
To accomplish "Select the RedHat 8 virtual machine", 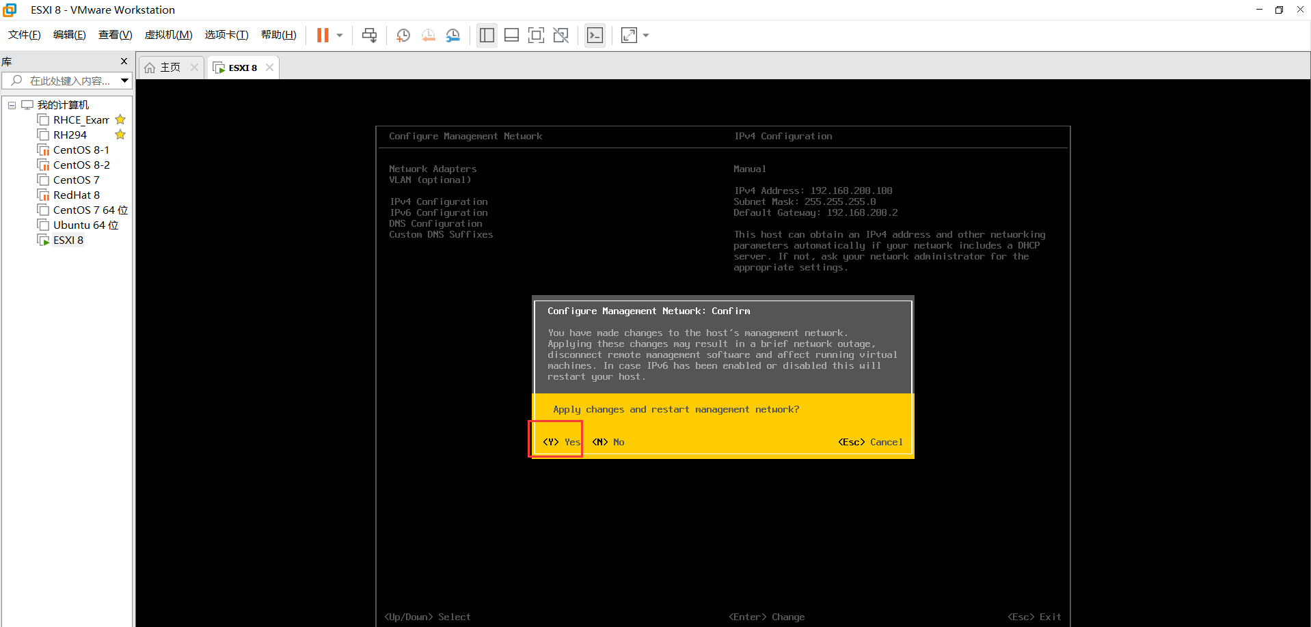I will tap(77, 195).
